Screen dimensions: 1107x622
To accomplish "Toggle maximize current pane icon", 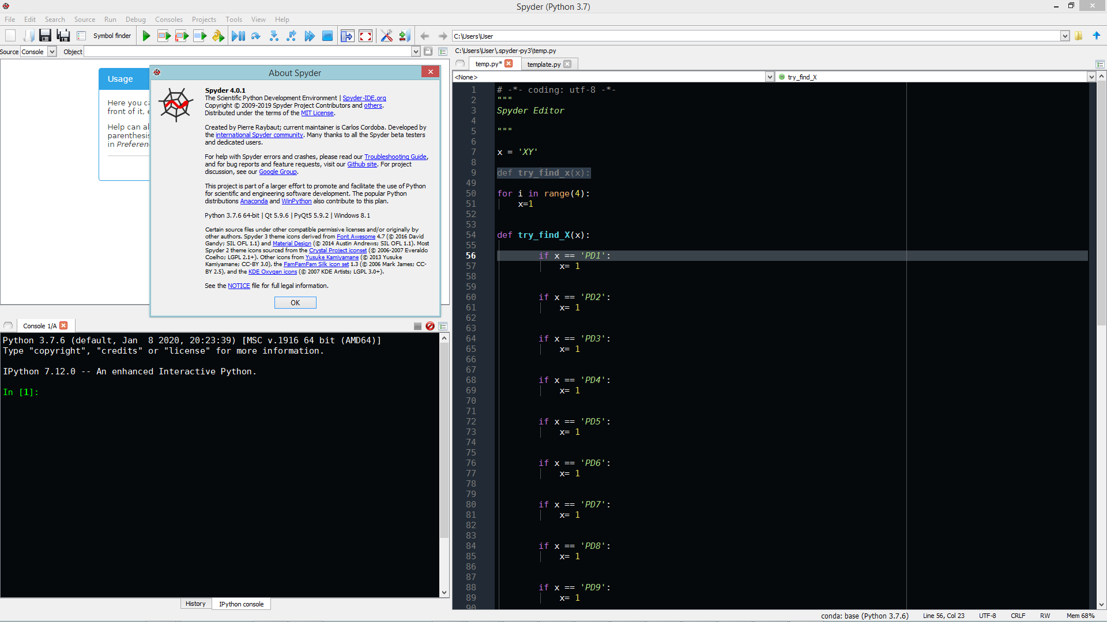I will click(347, 36).
